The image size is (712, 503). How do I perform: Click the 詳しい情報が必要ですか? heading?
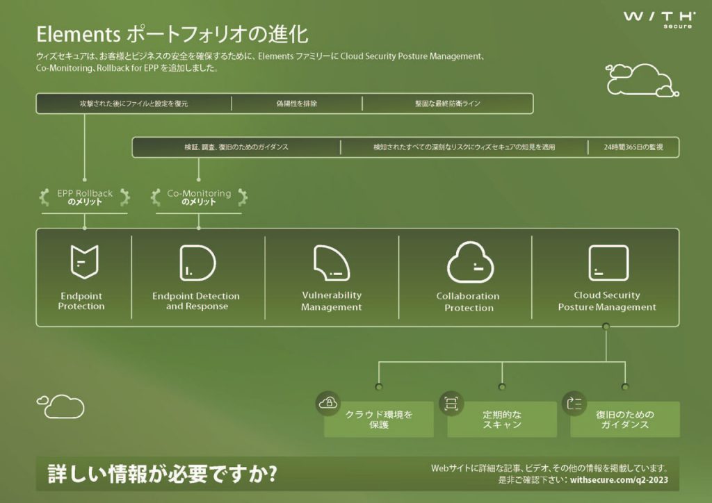tap(162, 474)
